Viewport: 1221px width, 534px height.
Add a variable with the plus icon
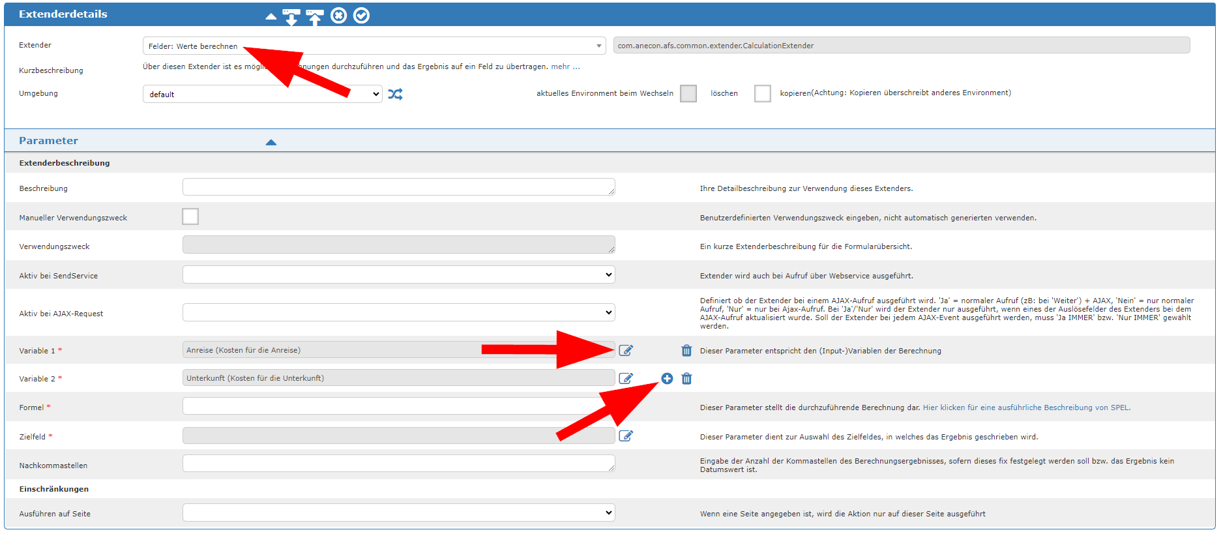[x=667, y=379]
